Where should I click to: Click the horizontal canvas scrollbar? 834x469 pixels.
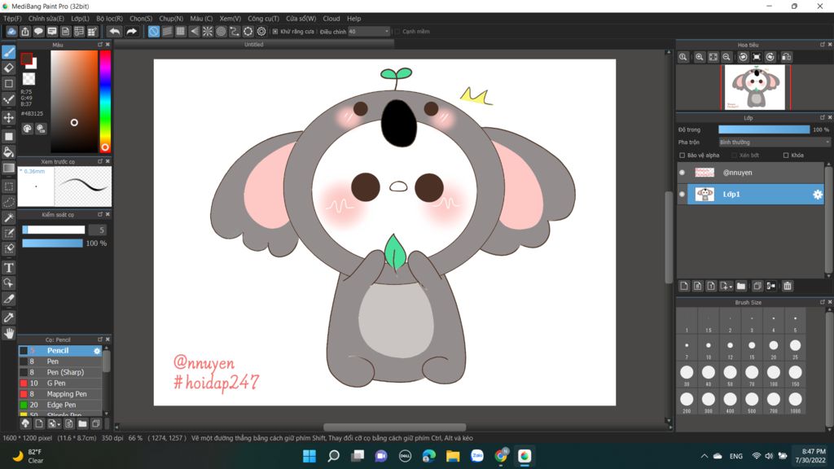[x=395, y=427]
